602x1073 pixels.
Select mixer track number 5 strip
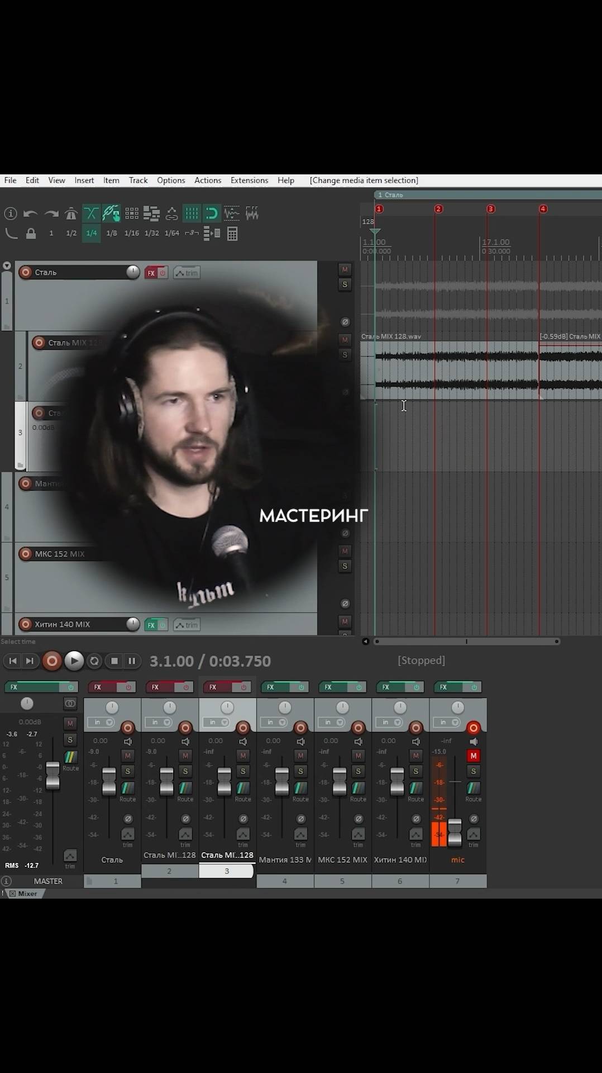point(342,881)
